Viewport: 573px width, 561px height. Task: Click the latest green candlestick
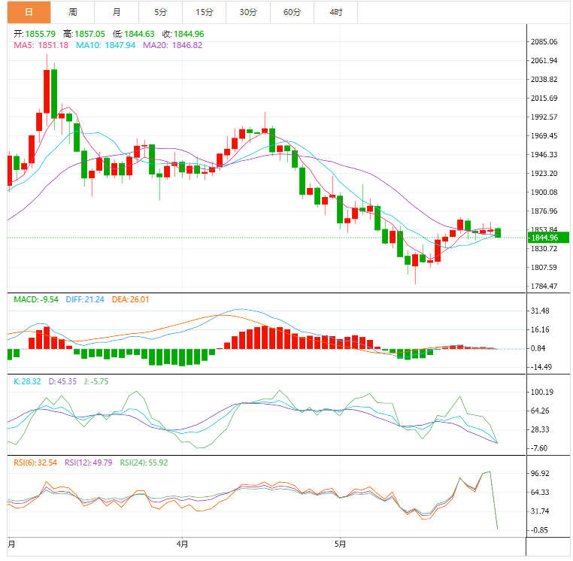498,233
